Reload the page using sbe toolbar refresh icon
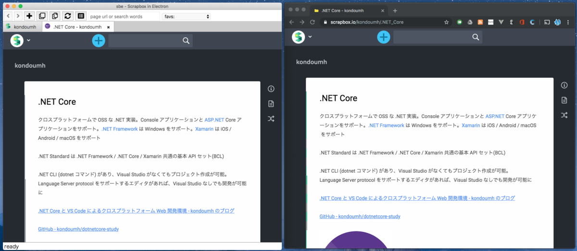Image resolution: width=577 pixels, height=251 pixels. coord(68,16)
